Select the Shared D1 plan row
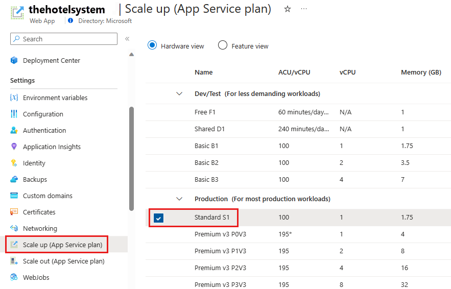Viewport: 451px width, 289px height. (x=298, y=129)
